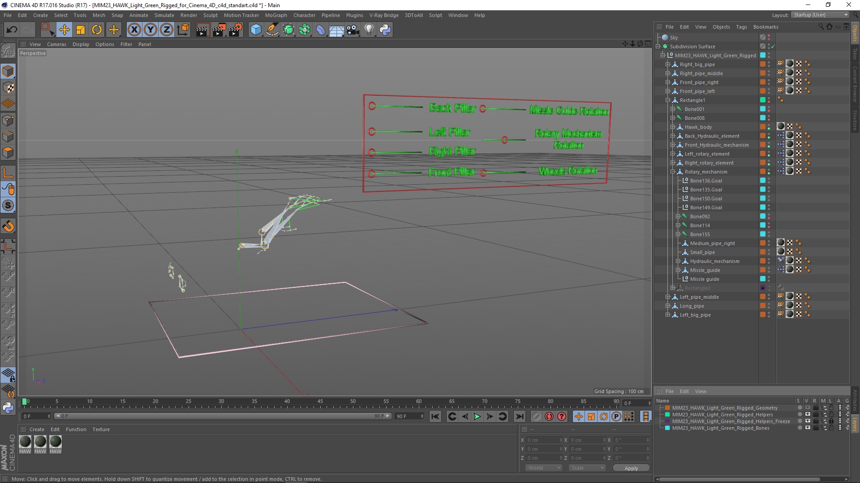This screenshot has height=483, width=860.
Task: Open the Simulate menu
Action: click(x=164, y=15)
